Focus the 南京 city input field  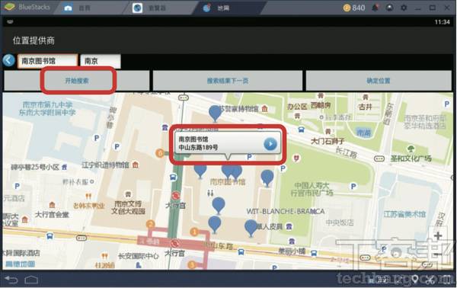(101, 61)
